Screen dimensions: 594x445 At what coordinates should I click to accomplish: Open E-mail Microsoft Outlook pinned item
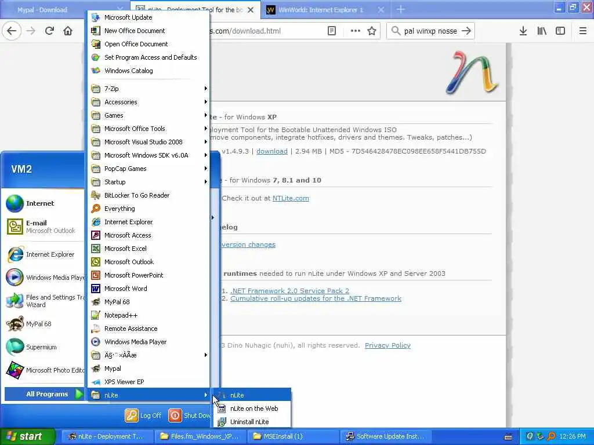tap(44, 227)
